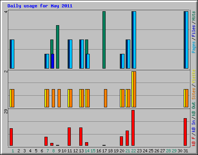The height and width of the screenshot is (155, 198).
Task: Click day label '2' on the x-axis
Action: pyautogui.click(x=19, y=151)
